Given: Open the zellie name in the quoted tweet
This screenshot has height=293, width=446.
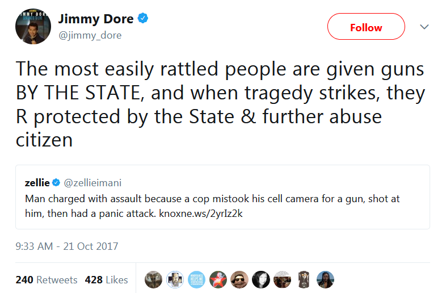Looking at the screenshot, I should 37,183.
